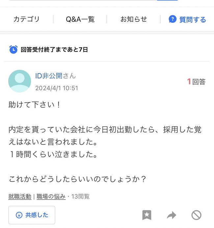Click the share arrow icon
This screenshot has width=214, height=228.
[x=171, y=215]
